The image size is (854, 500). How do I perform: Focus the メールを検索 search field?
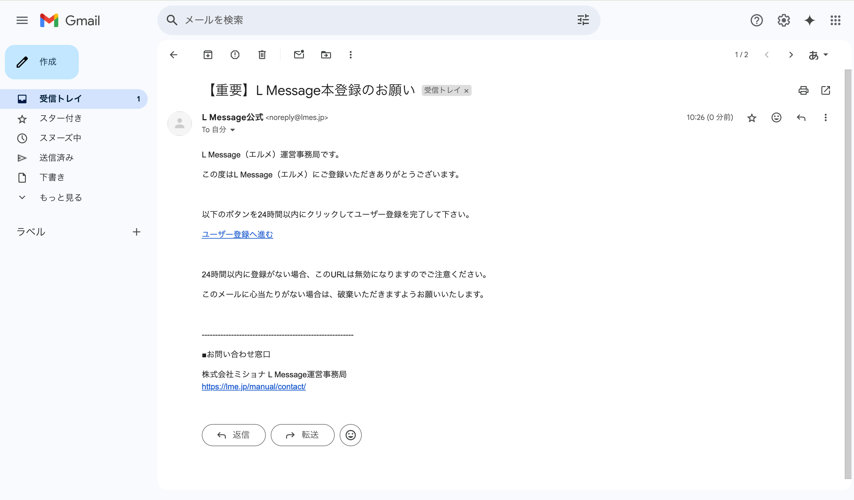coord(376,20)
